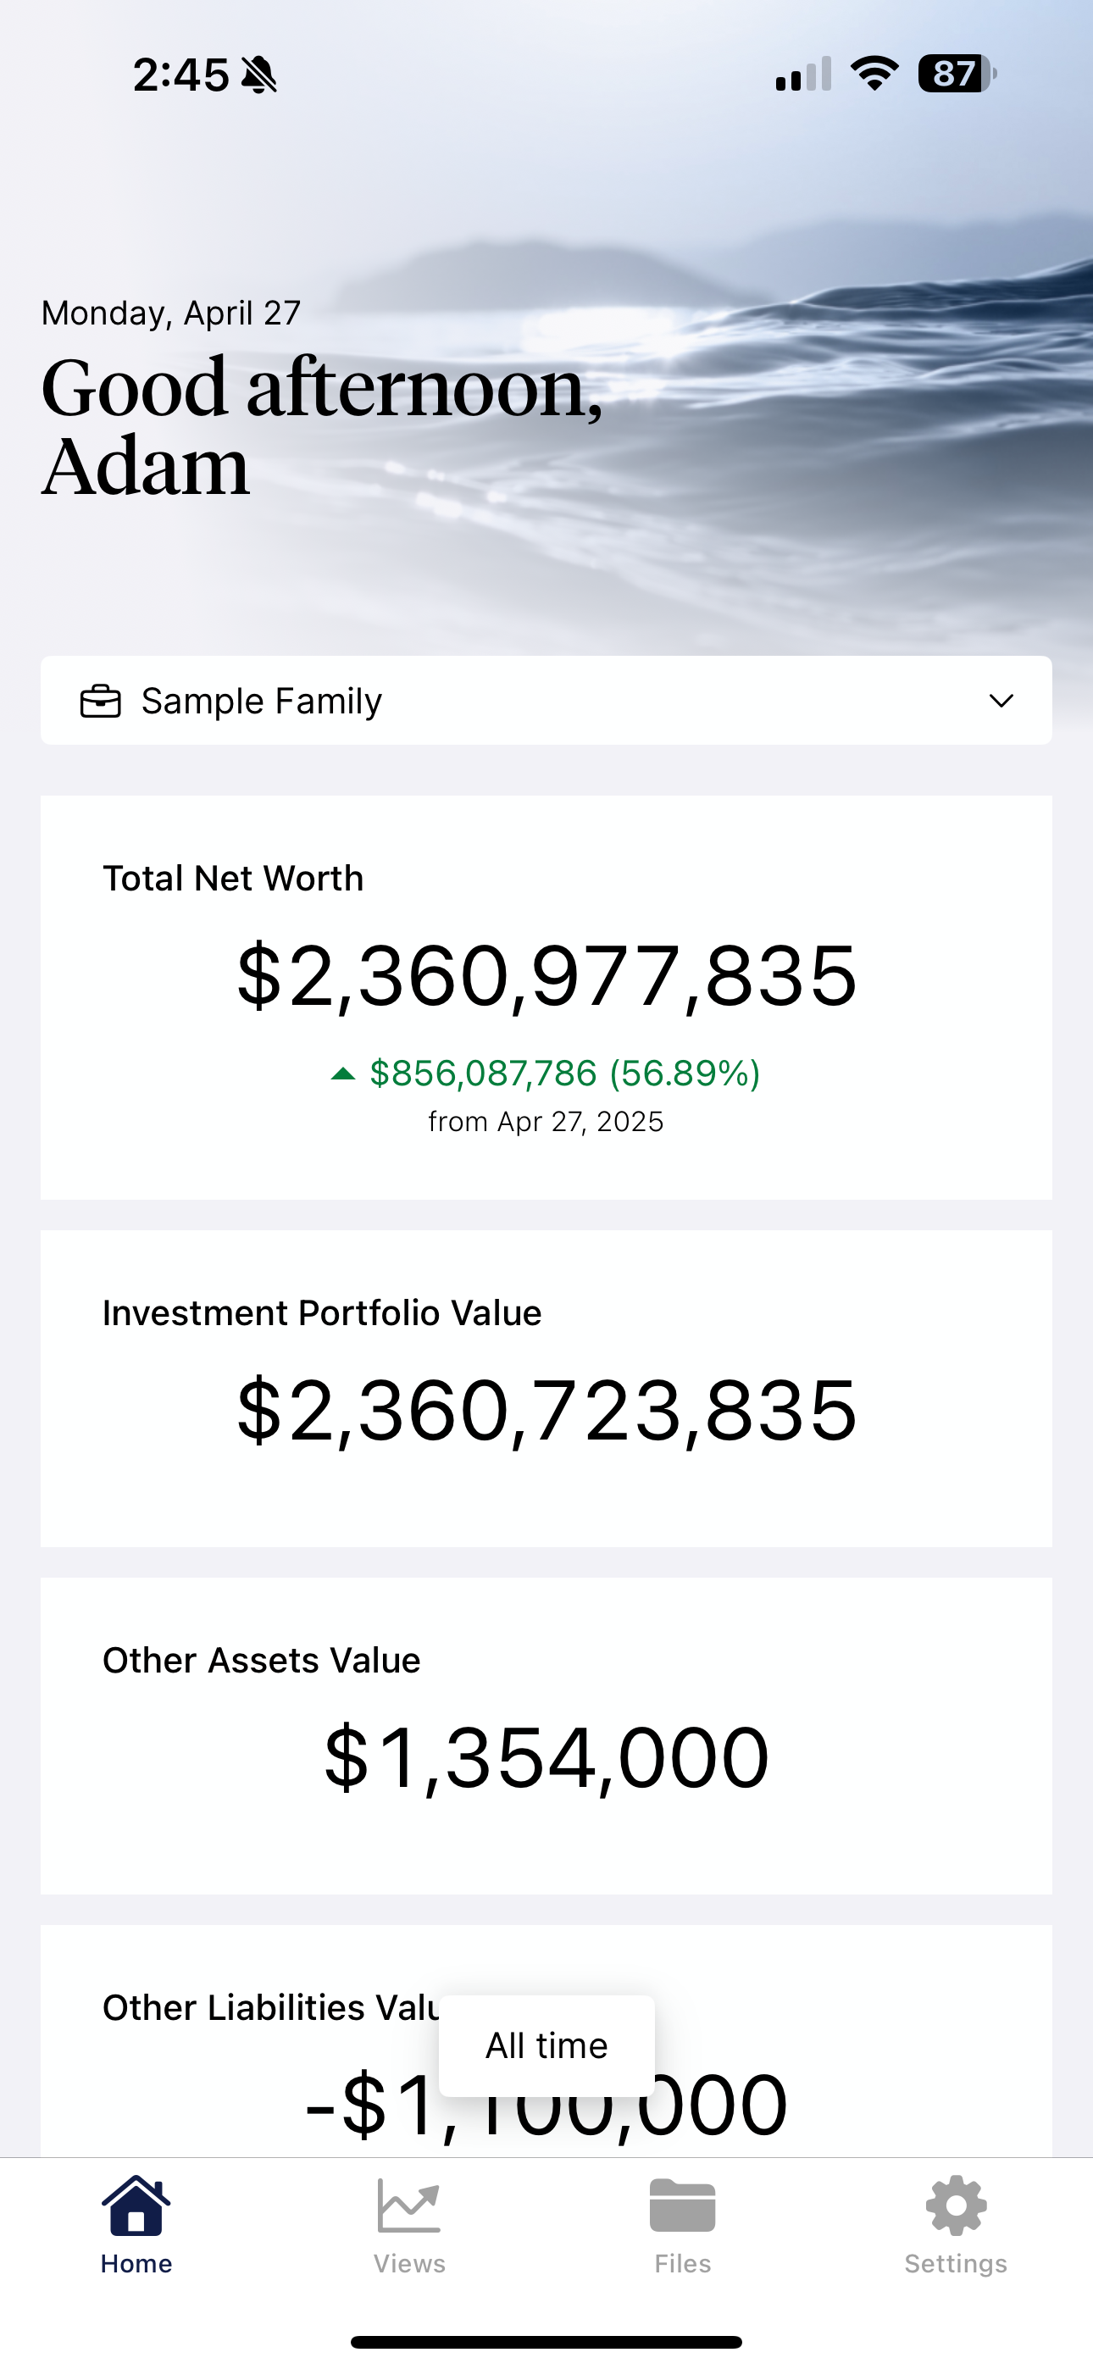
Task: Tap the Wi-Fi status icon
Action: click(x=874, y=74)
